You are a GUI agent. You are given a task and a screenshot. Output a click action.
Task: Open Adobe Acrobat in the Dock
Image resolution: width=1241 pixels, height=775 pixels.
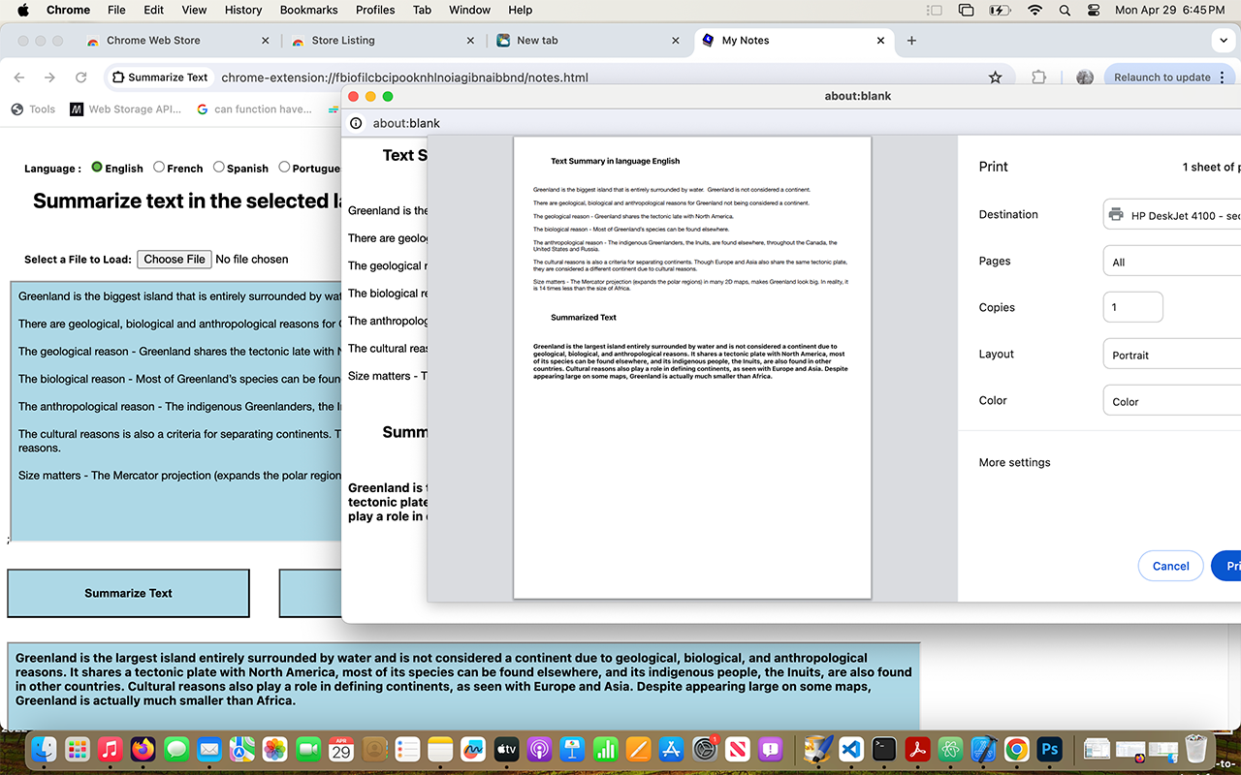(917, 749)
